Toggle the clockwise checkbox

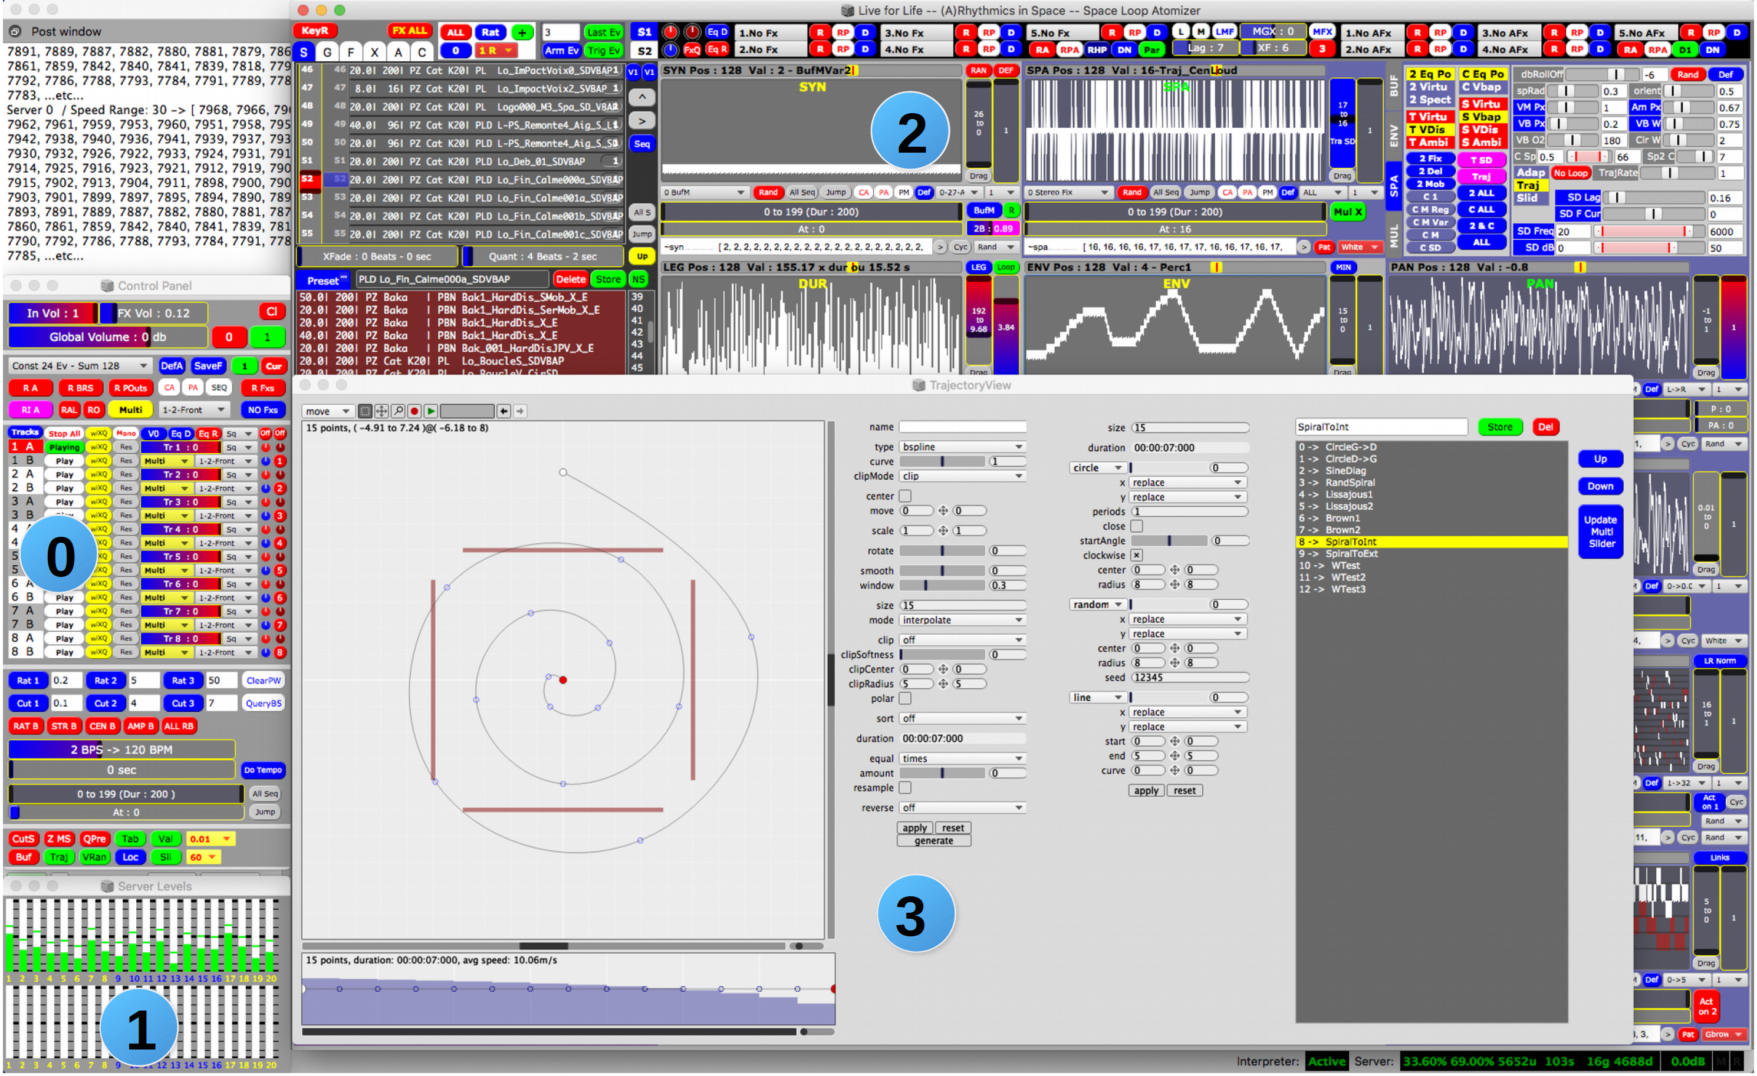point(1137,555)
